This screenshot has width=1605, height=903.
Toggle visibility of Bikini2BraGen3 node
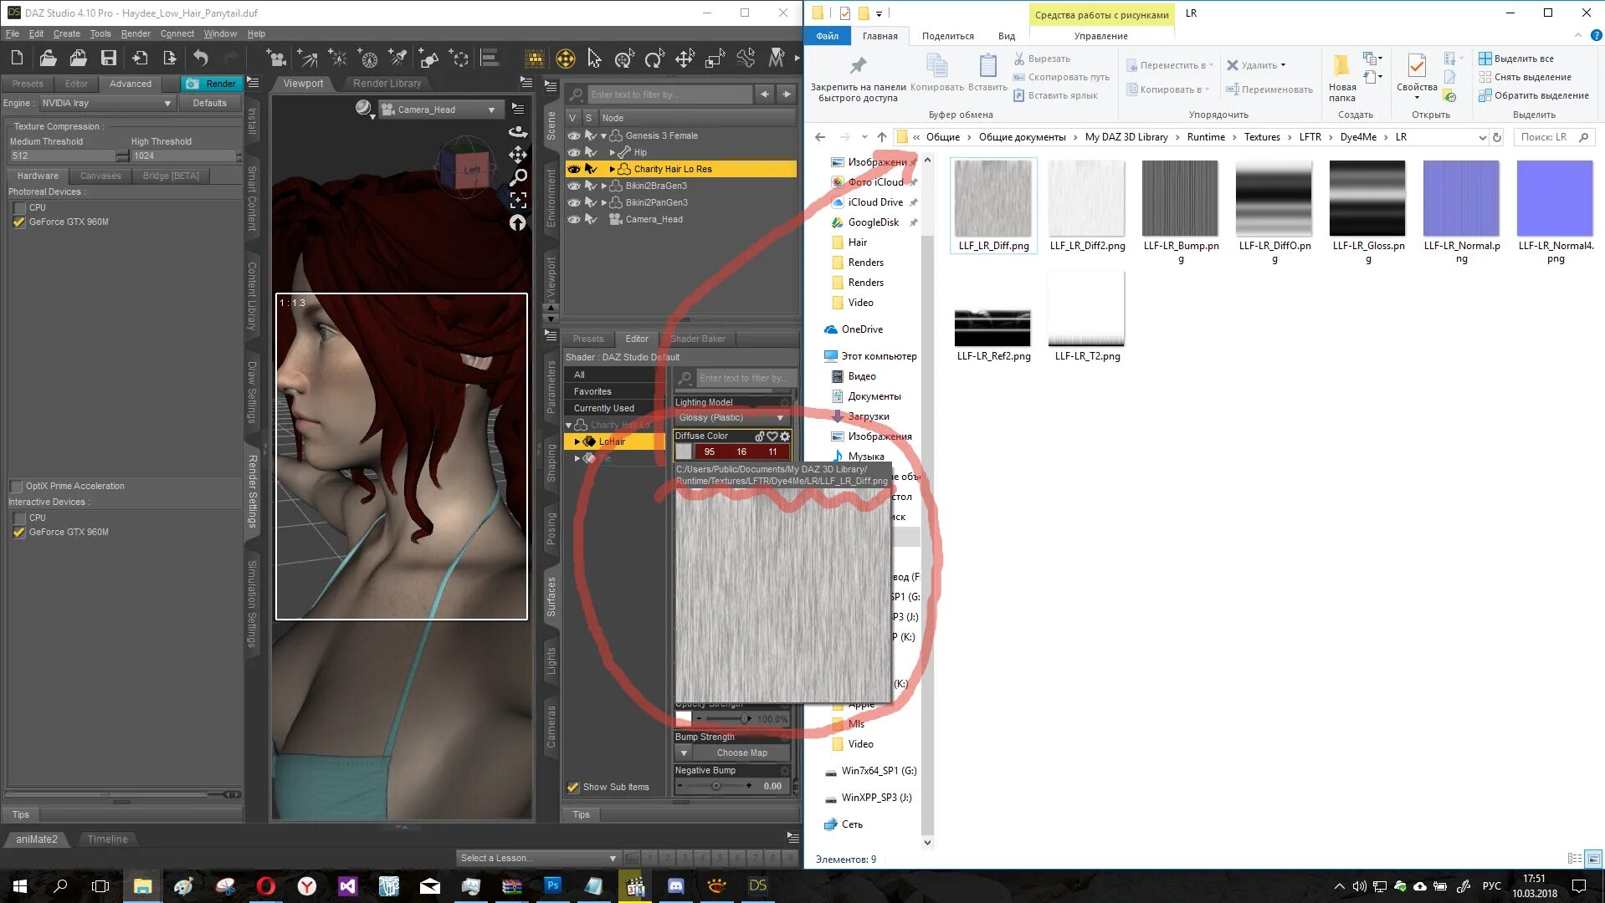pos(574,186)
